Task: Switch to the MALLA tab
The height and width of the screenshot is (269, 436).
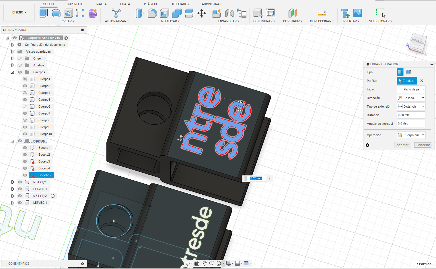Action: click(x=102, y=4)
